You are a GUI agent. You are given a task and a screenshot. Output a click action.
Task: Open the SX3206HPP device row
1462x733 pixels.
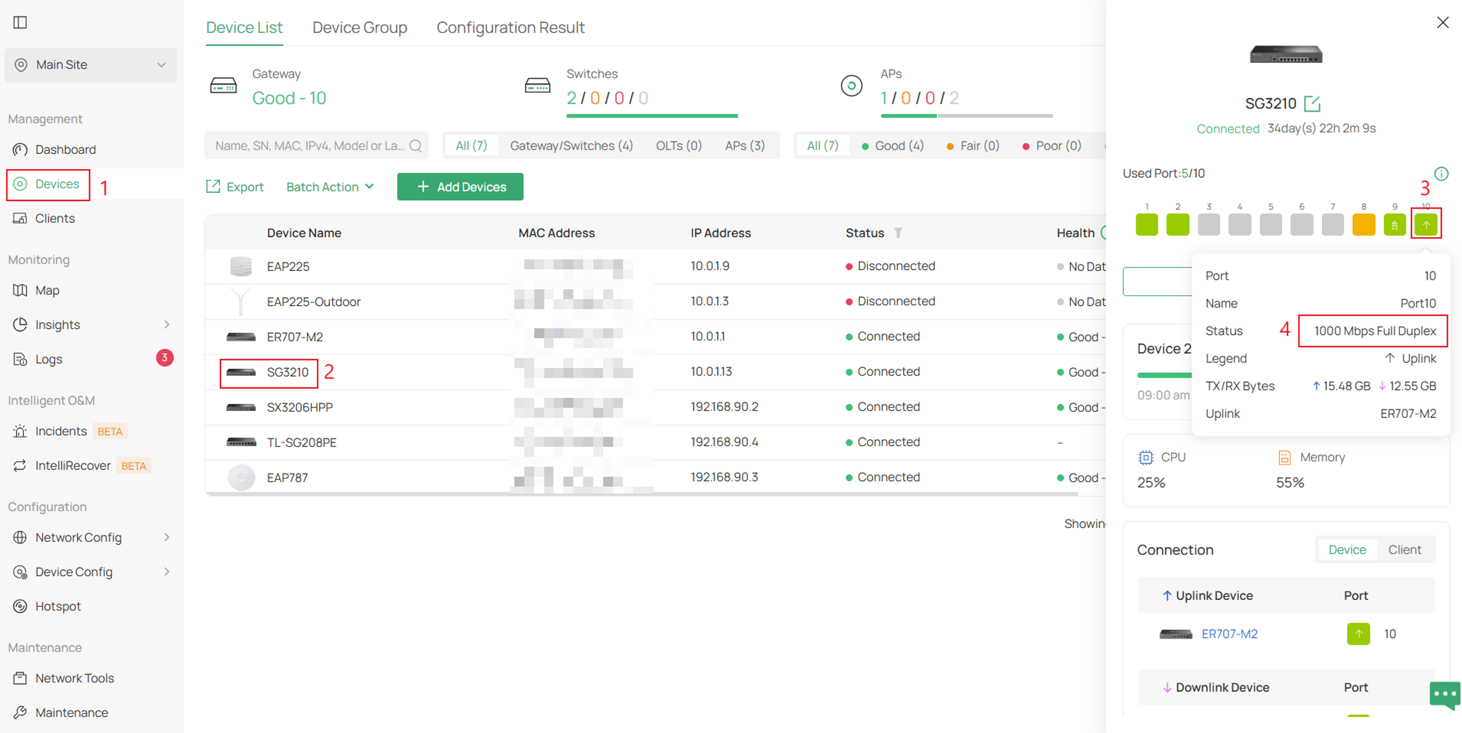point(655,407)
